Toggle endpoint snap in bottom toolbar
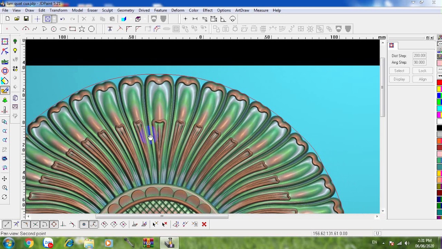The width and height of the screenshot is (442, 249). pyautogui.click(x=7, y=224)
